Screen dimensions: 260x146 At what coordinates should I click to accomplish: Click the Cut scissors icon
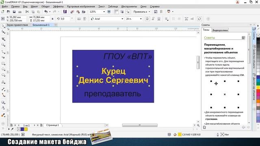pyautogui.click(x=27, y=12)
